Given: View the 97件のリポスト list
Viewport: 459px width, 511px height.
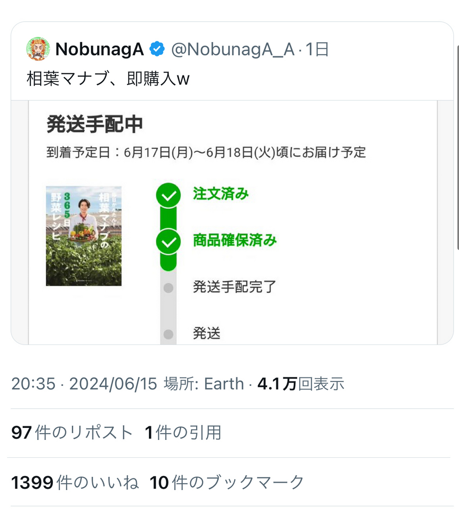Looking at the screenshot, I should [72, 433].
